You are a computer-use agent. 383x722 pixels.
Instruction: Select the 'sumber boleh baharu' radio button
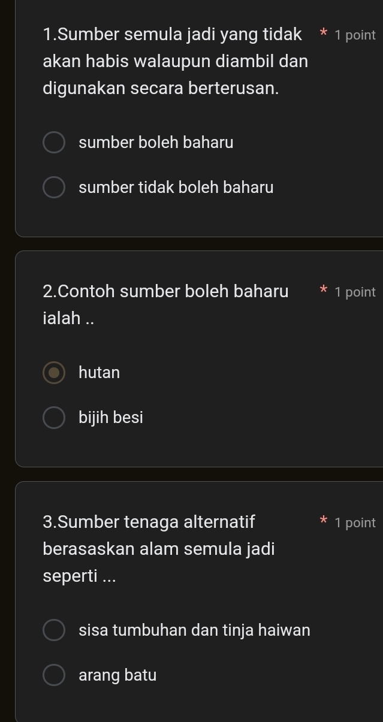(54, 143)
